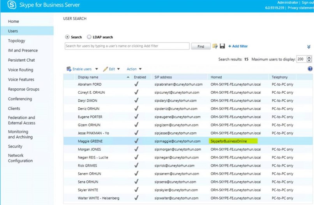Click the Skype for Business logo icon
Viewport: 314px width, 205px height.
pos(12,5)
